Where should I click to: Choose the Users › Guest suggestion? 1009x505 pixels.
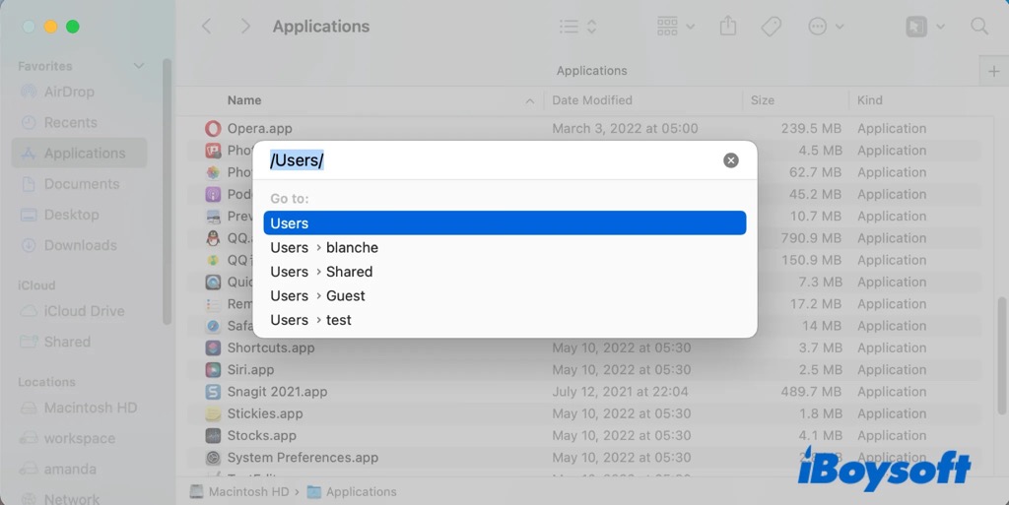[504, 295]
